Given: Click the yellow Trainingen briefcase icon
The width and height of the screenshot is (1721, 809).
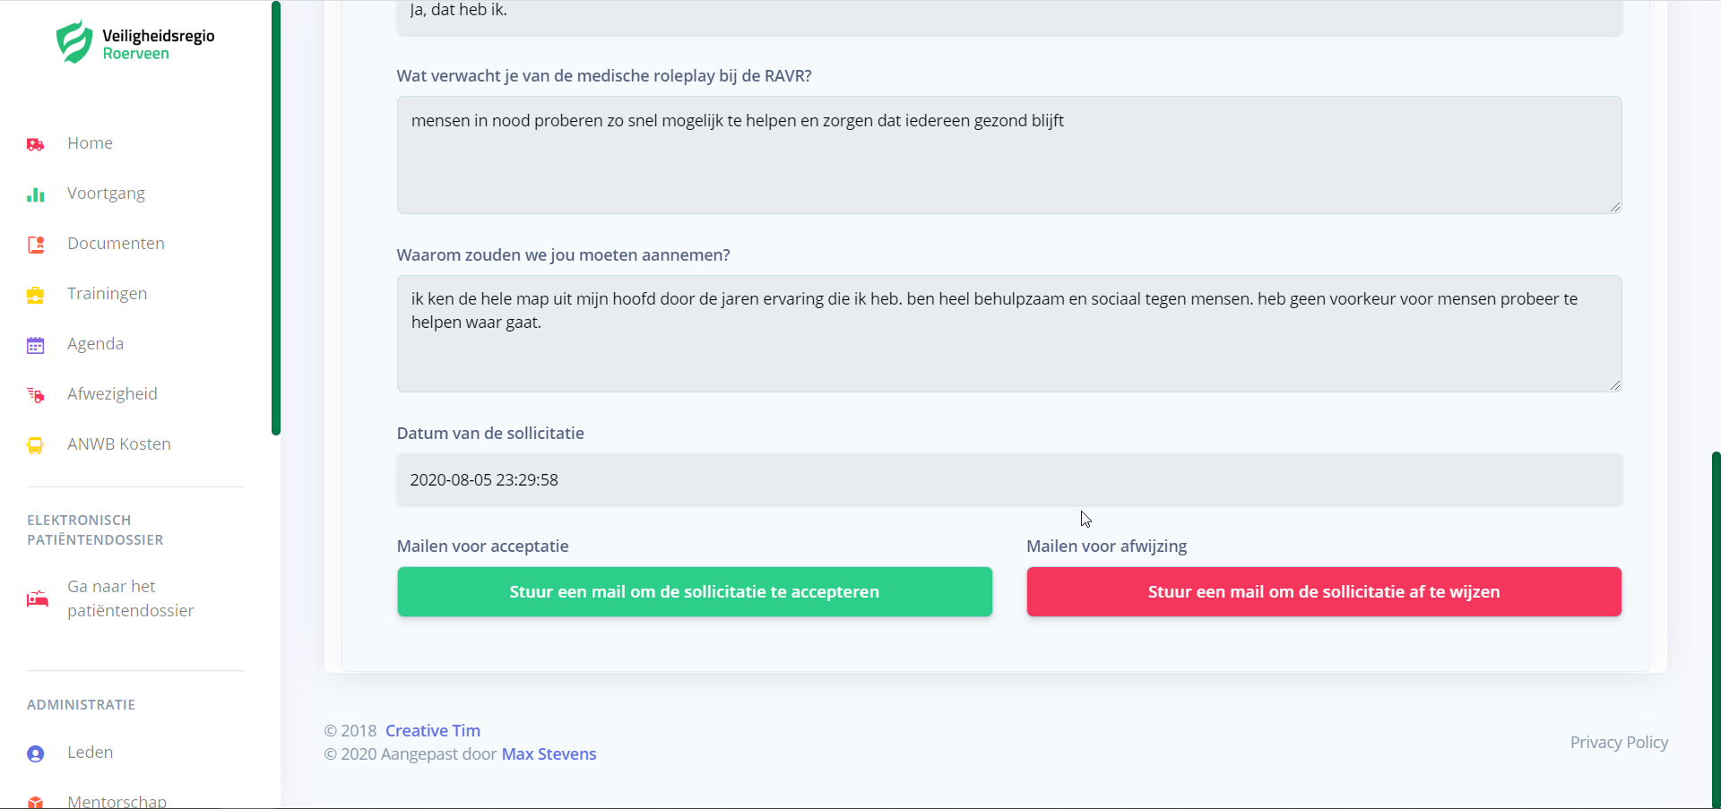Looking at the screenshot, I should coord(36,295).
